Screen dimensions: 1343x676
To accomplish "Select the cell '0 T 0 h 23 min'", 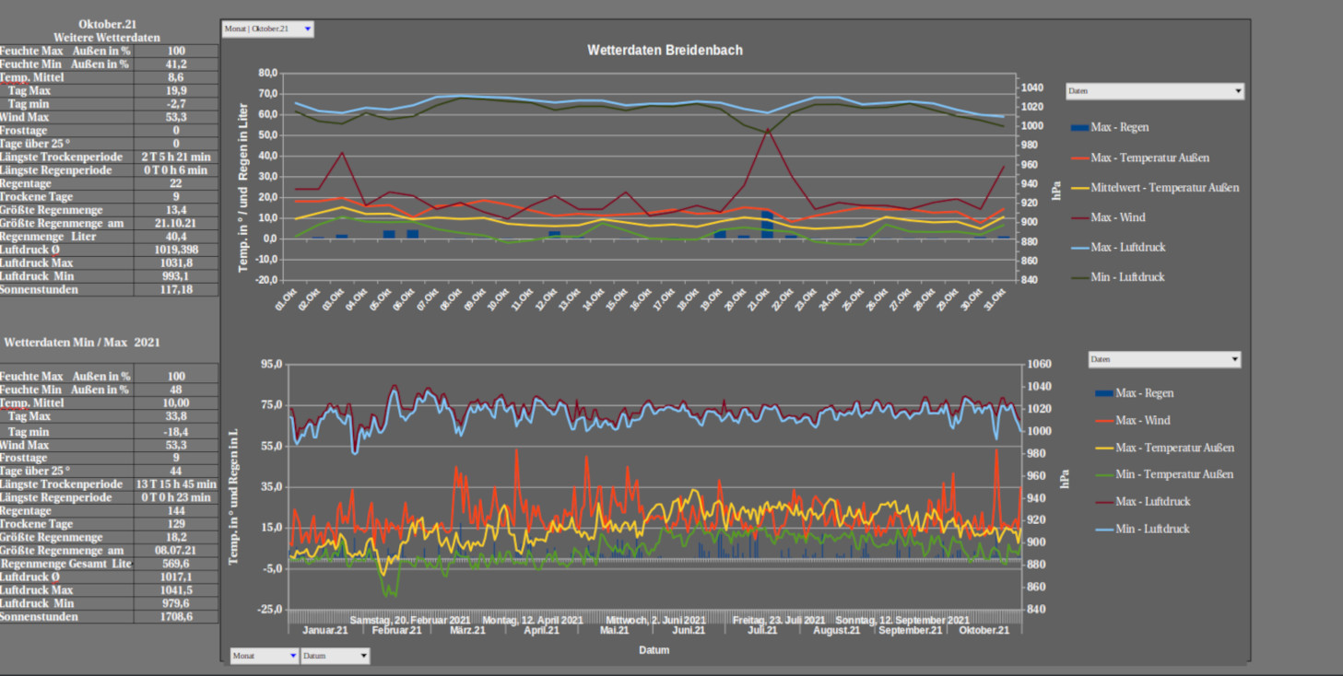I will click(176, 497).
